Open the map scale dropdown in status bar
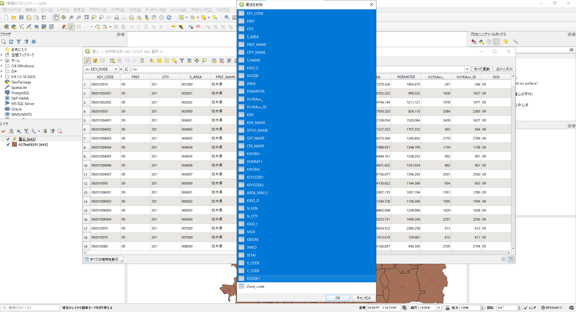 point(439,308)
